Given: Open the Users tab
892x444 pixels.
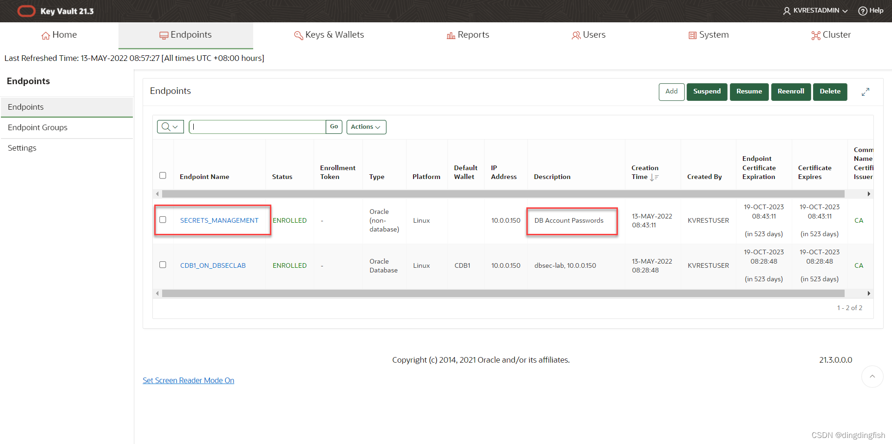Looking at the screenshot, I should click(589, 35).
